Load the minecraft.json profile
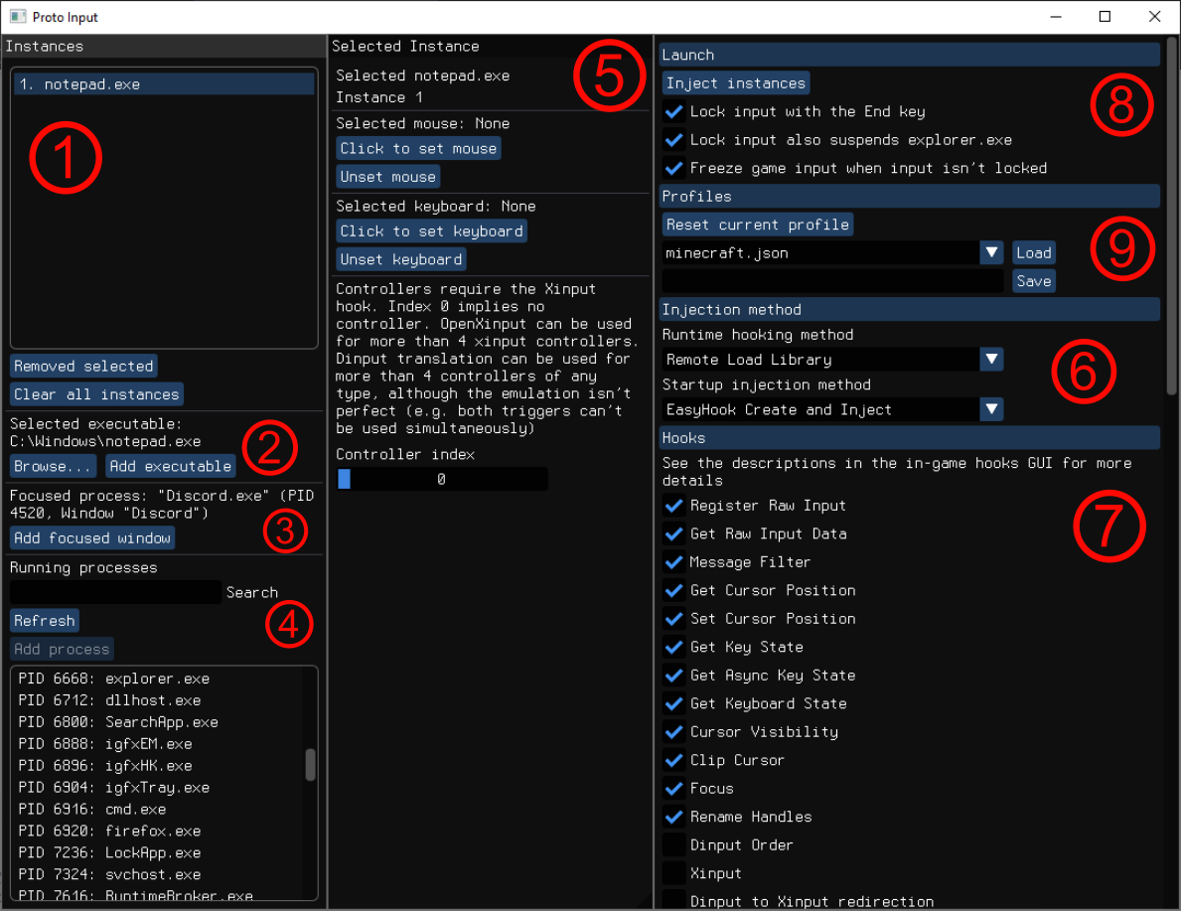The height and width of the screenshot is (911, 1181). click(1033, 251)
